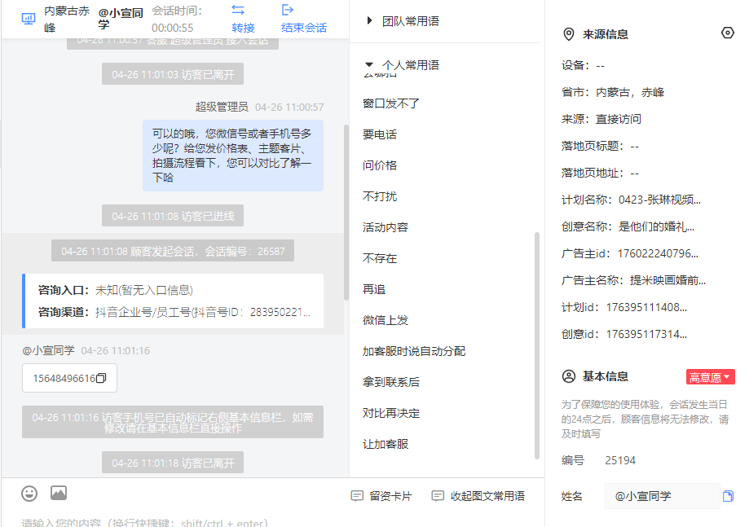749x527 pixels.
Task: Click the quick phrases list scrollbar
Action: click(536, 345)
